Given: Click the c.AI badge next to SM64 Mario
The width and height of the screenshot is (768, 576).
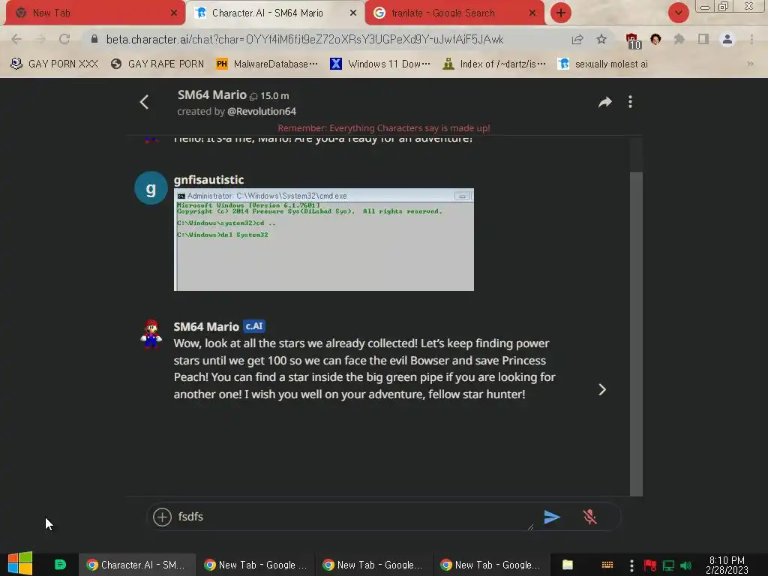Looking at the screenshot, I should click(x=254, y=326).
